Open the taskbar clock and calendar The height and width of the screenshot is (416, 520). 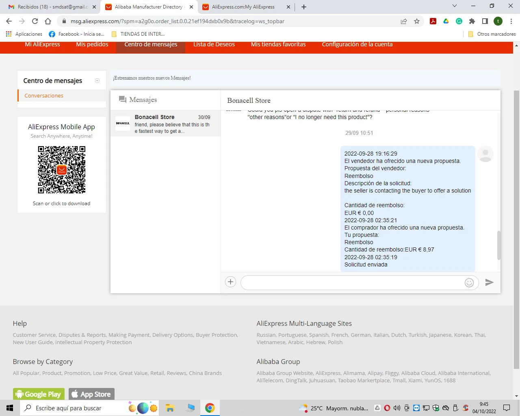click(x=484, y=408)
